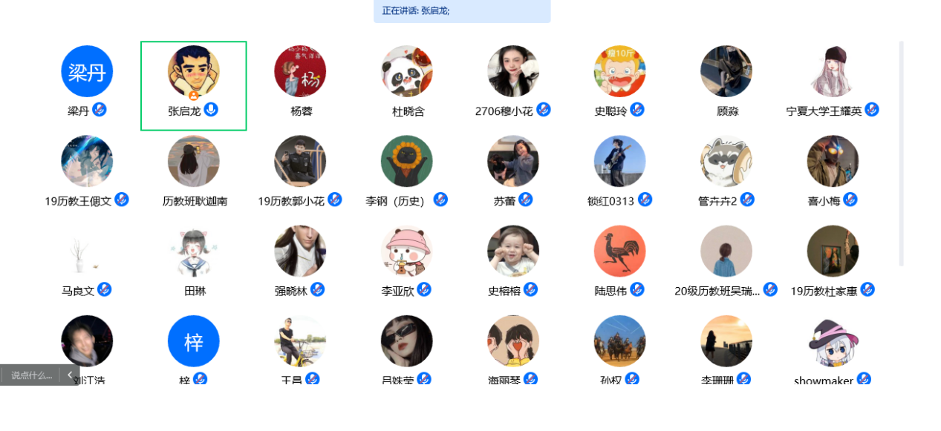Click muted mic icon beside 喜小梅
Screen dimensions: 941x431
[x=850, y=200]
